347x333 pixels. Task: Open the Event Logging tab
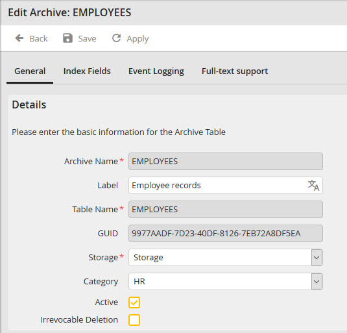156,71
